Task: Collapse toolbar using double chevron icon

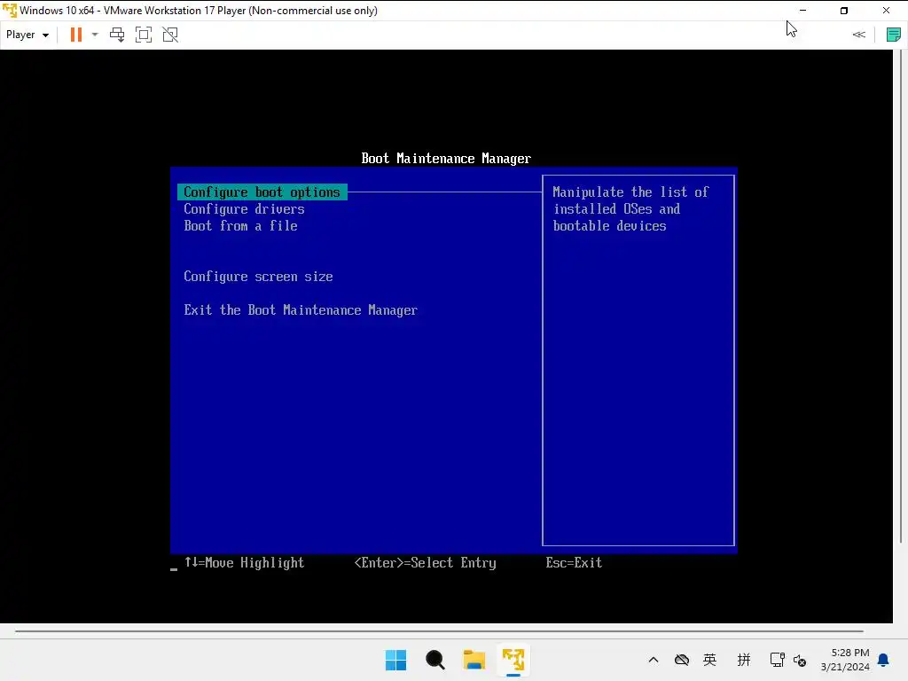Action: (858, 35)
